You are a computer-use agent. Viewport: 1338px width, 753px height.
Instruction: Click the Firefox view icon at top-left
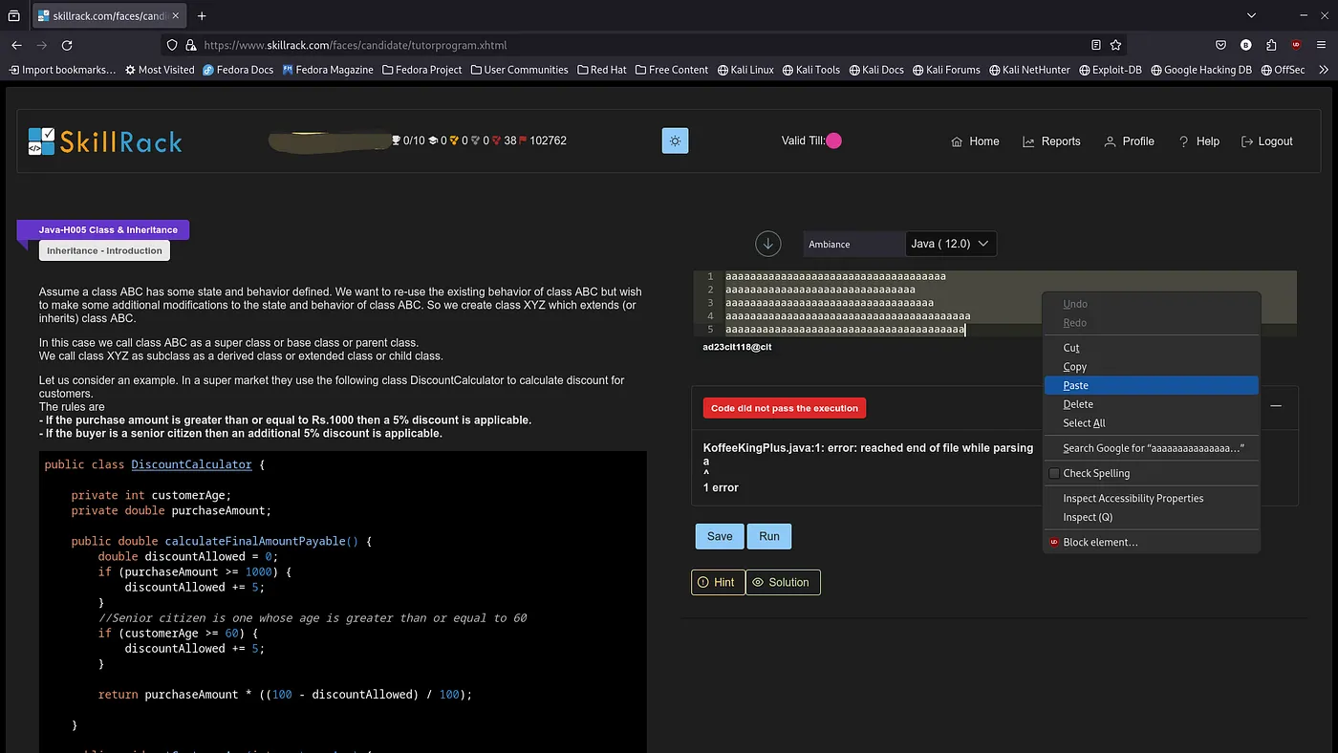(x=13, y=16)
